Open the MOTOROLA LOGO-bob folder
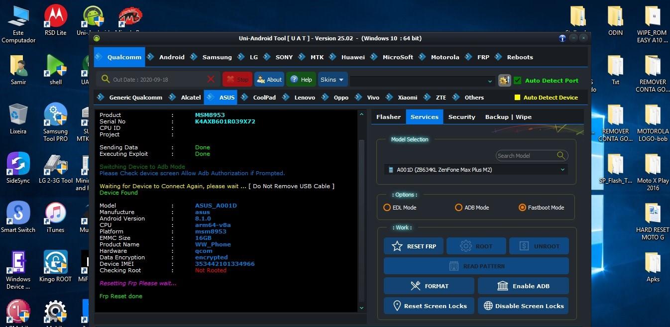Viewport: 670px width, 327px height. pos(652,122)
